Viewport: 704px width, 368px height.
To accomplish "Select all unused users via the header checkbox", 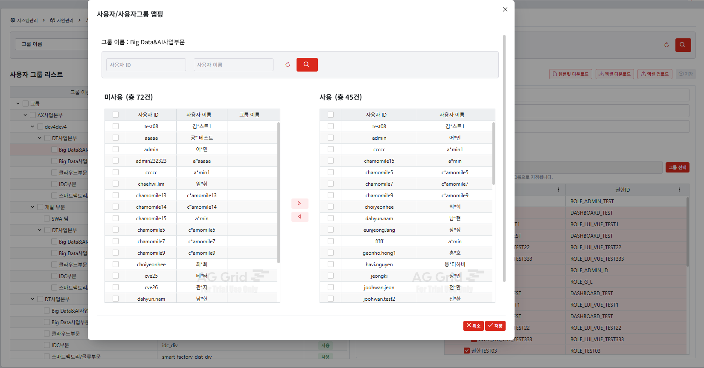I will tap(116, 115).
